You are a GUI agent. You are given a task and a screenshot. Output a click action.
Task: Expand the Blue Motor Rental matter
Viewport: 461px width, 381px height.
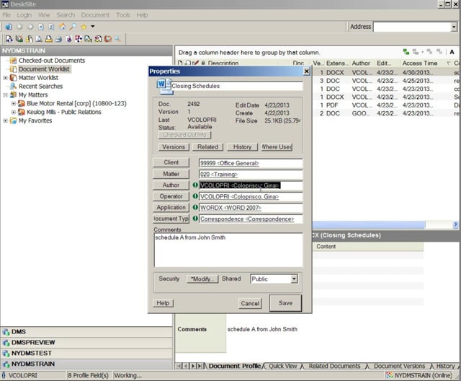[x=14, y=104]
